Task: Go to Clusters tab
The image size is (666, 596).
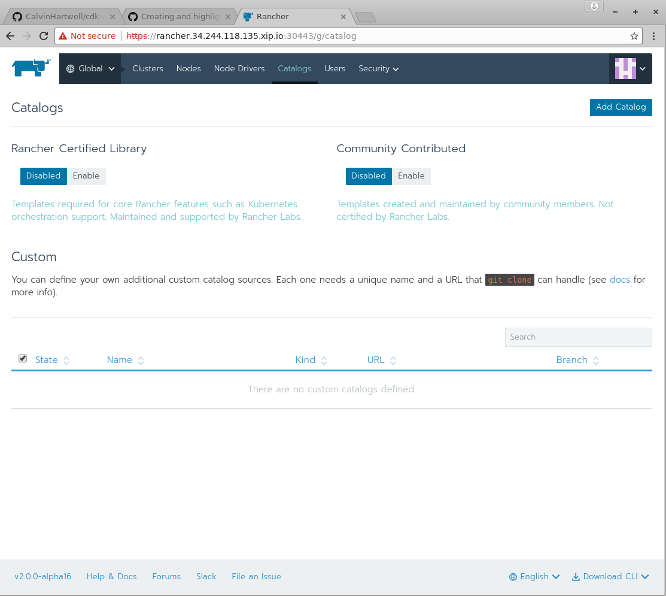Action: (147, 68)
